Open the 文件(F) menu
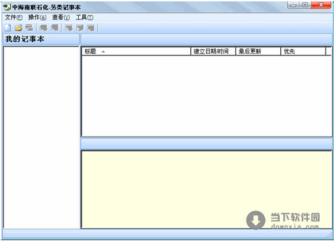 tap(14, 17)
